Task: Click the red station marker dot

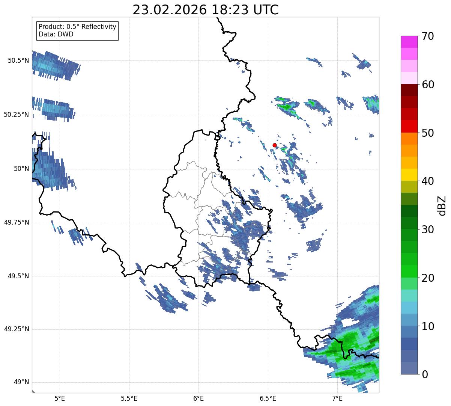Action: click(x=275, y=145)
